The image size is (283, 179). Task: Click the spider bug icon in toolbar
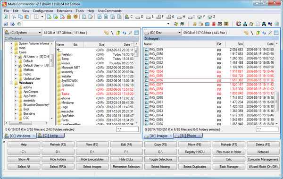[264, 24]
